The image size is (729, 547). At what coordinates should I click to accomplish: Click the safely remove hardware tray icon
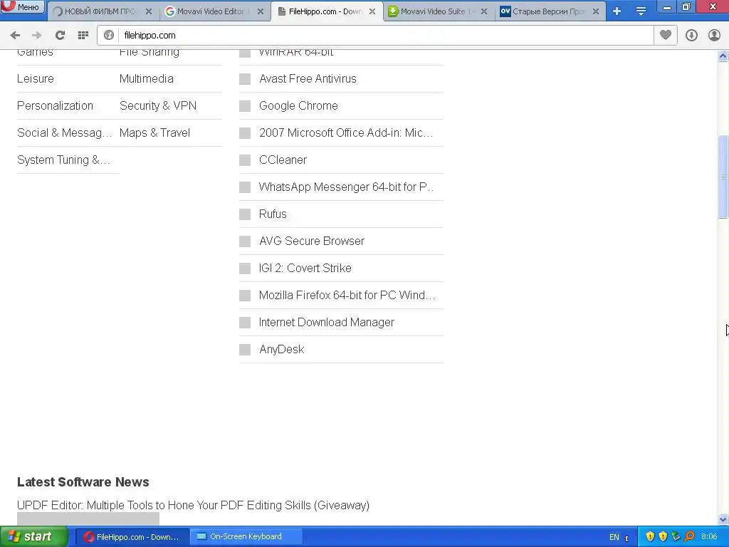(x=676, y=537)
